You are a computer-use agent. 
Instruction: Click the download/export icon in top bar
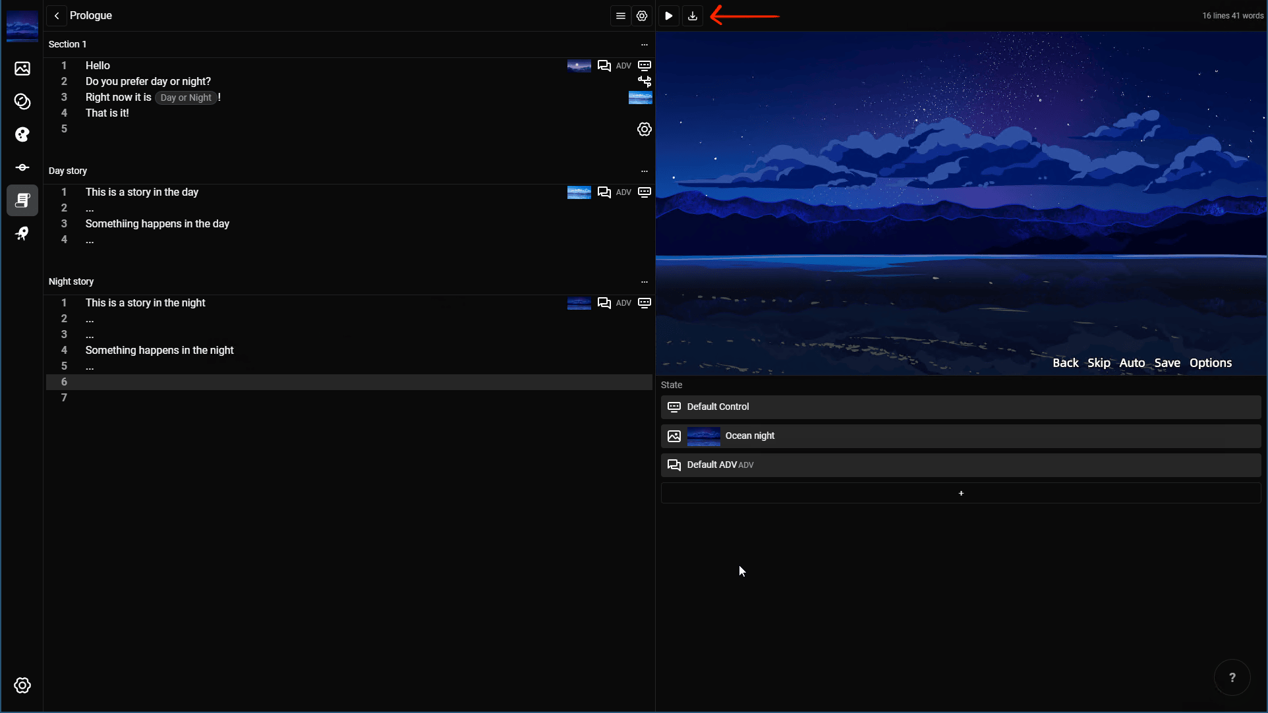coord(693,16)
